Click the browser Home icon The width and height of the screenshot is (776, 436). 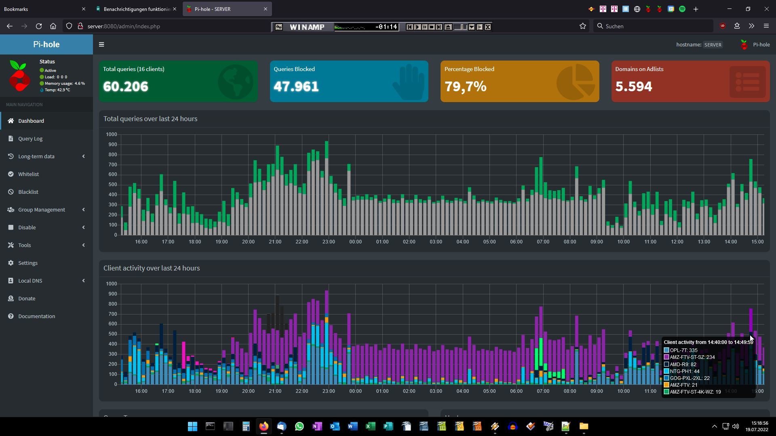tap(53, 26)
